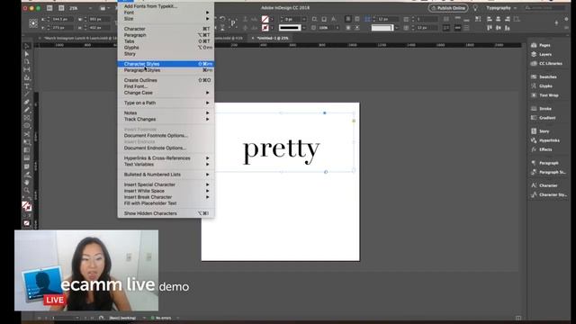The width and height of the screenshot is (576, 324).
Task: Expand the Size submenu
Action: (x=166, y=19)
